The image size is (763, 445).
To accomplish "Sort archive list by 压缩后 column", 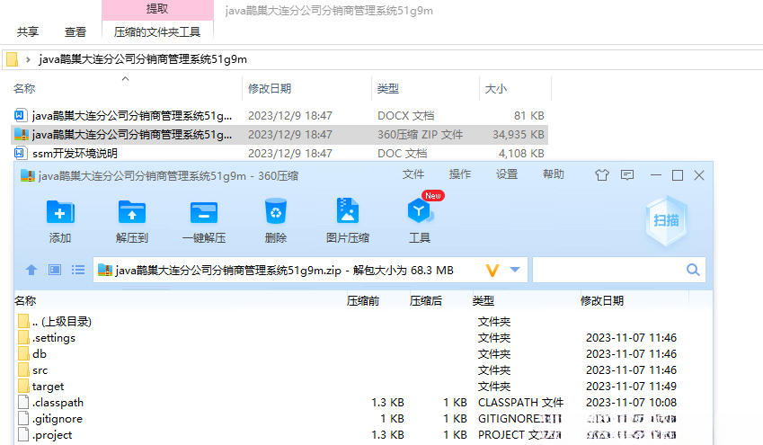I will [x=426, y=301].
